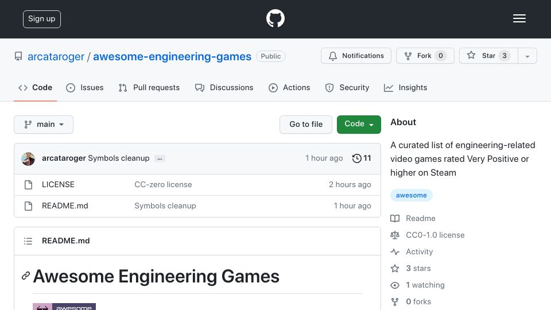View the 11 commits history
Viewport: 551px width, 310px height.
click(362, 158)
